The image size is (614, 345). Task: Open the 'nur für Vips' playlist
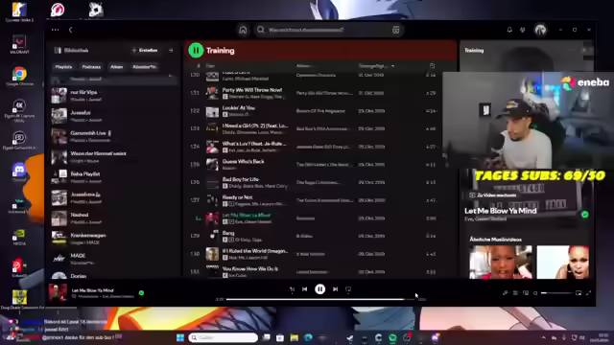113,96
